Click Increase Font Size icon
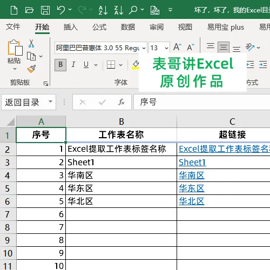The width and height of the screenshot is (270, 270). (x=177, y=47)
